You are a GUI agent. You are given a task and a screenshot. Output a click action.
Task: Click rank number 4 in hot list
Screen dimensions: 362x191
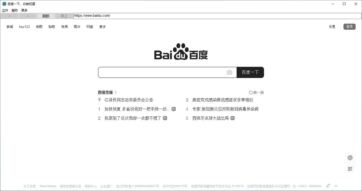point(187,109)
